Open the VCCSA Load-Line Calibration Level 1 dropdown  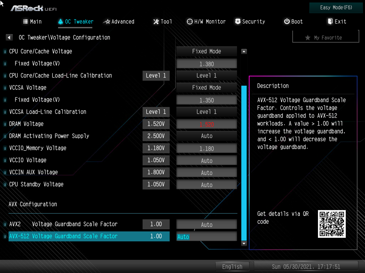coord(206,112)
